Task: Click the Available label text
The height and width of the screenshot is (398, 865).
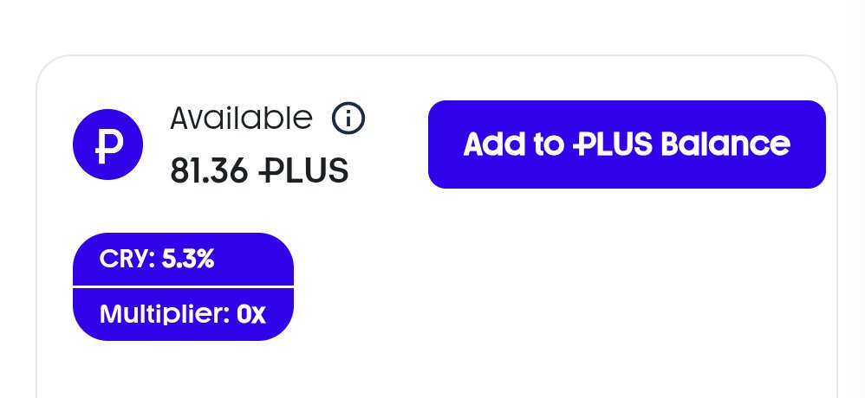Action: click(241, 118)
